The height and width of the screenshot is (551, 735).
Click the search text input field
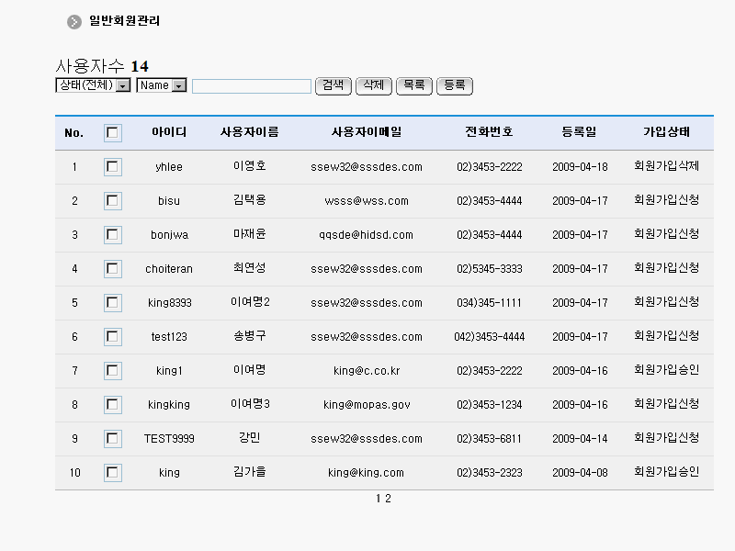[x=252, y=86]
